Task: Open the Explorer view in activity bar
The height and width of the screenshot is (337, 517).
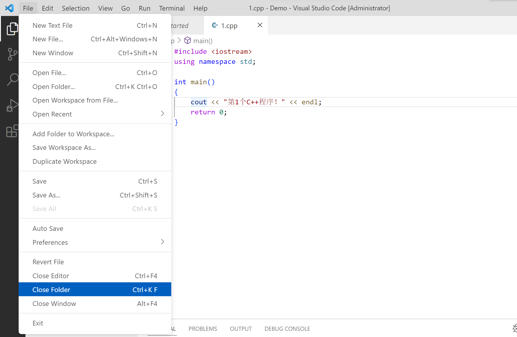Action: 12,29
